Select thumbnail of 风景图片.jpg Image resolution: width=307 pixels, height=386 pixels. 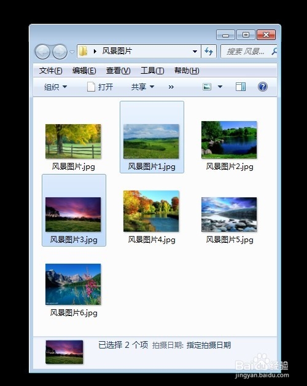coord(73,141)
